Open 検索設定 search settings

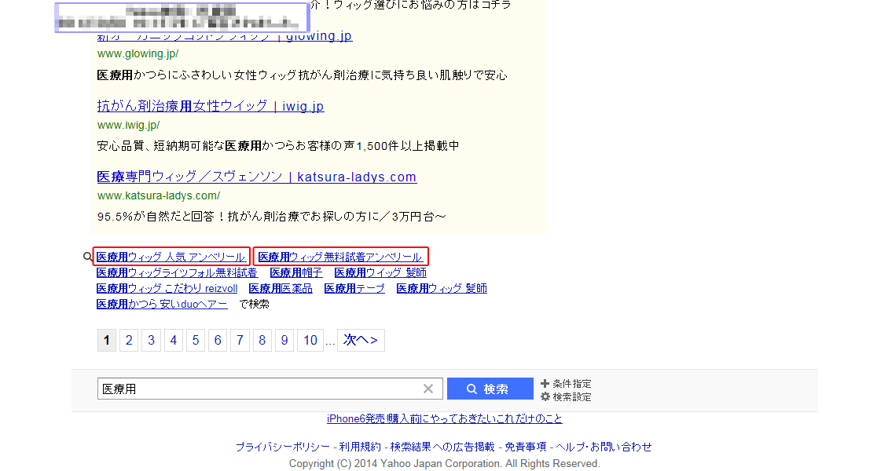tap(572, 397)
